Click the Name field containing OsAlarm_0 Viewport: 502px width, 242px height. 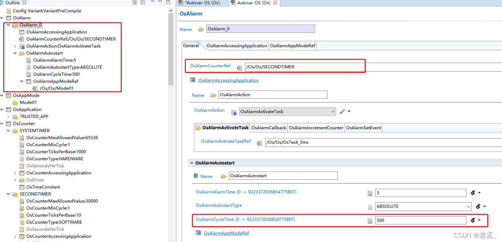(x=261, y=29)
